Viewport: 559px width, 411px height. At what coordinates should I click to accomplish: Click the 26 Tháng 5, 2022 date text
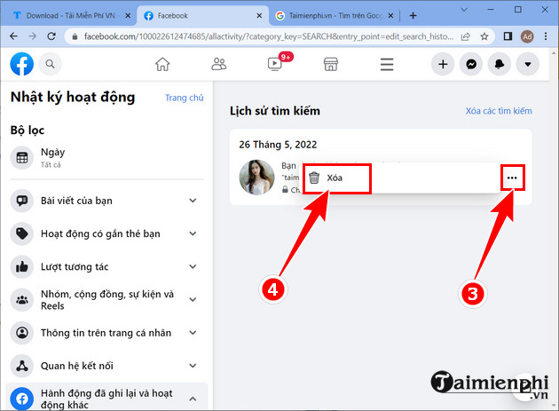(x=278, y=145)
